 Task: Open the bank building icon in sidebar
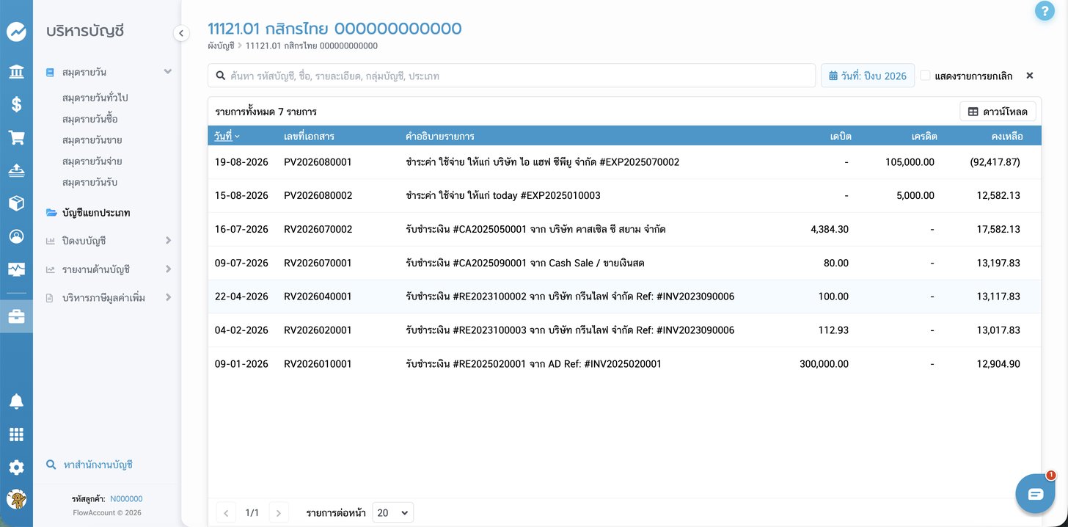(x=16, y=72)
